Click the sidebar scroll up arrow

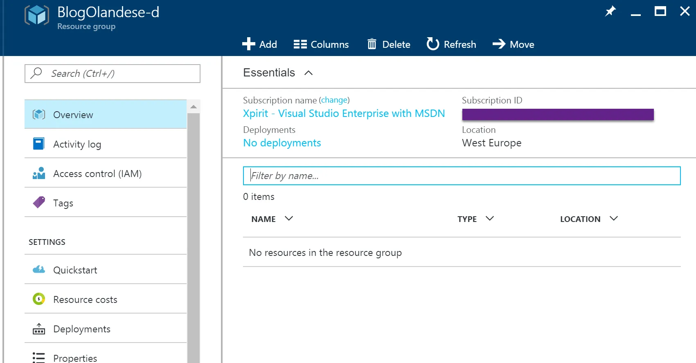coord(194,107)
